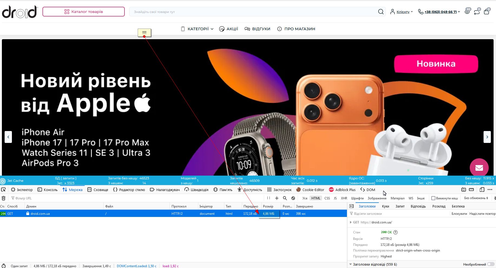Image resolution: width=496 pixels, height=268 pixels.
Task: Open the product compare icon in the header
Action: click(477, 12)
